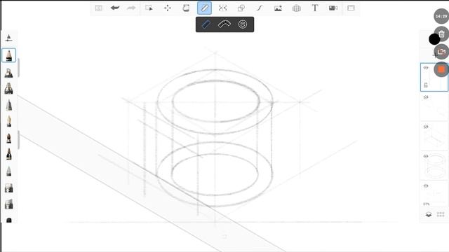Open the black color puck
Image resolution: width=449 pixels, height=252 pixels.
click(x=434, y=39)
